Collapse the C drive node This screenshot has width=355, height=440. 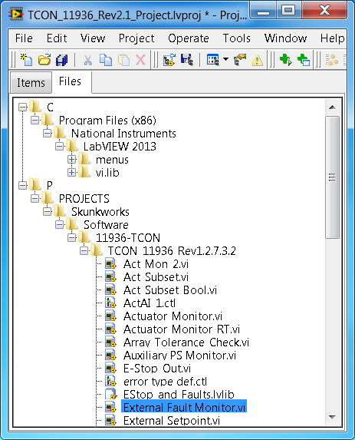[x=23, y=107]
